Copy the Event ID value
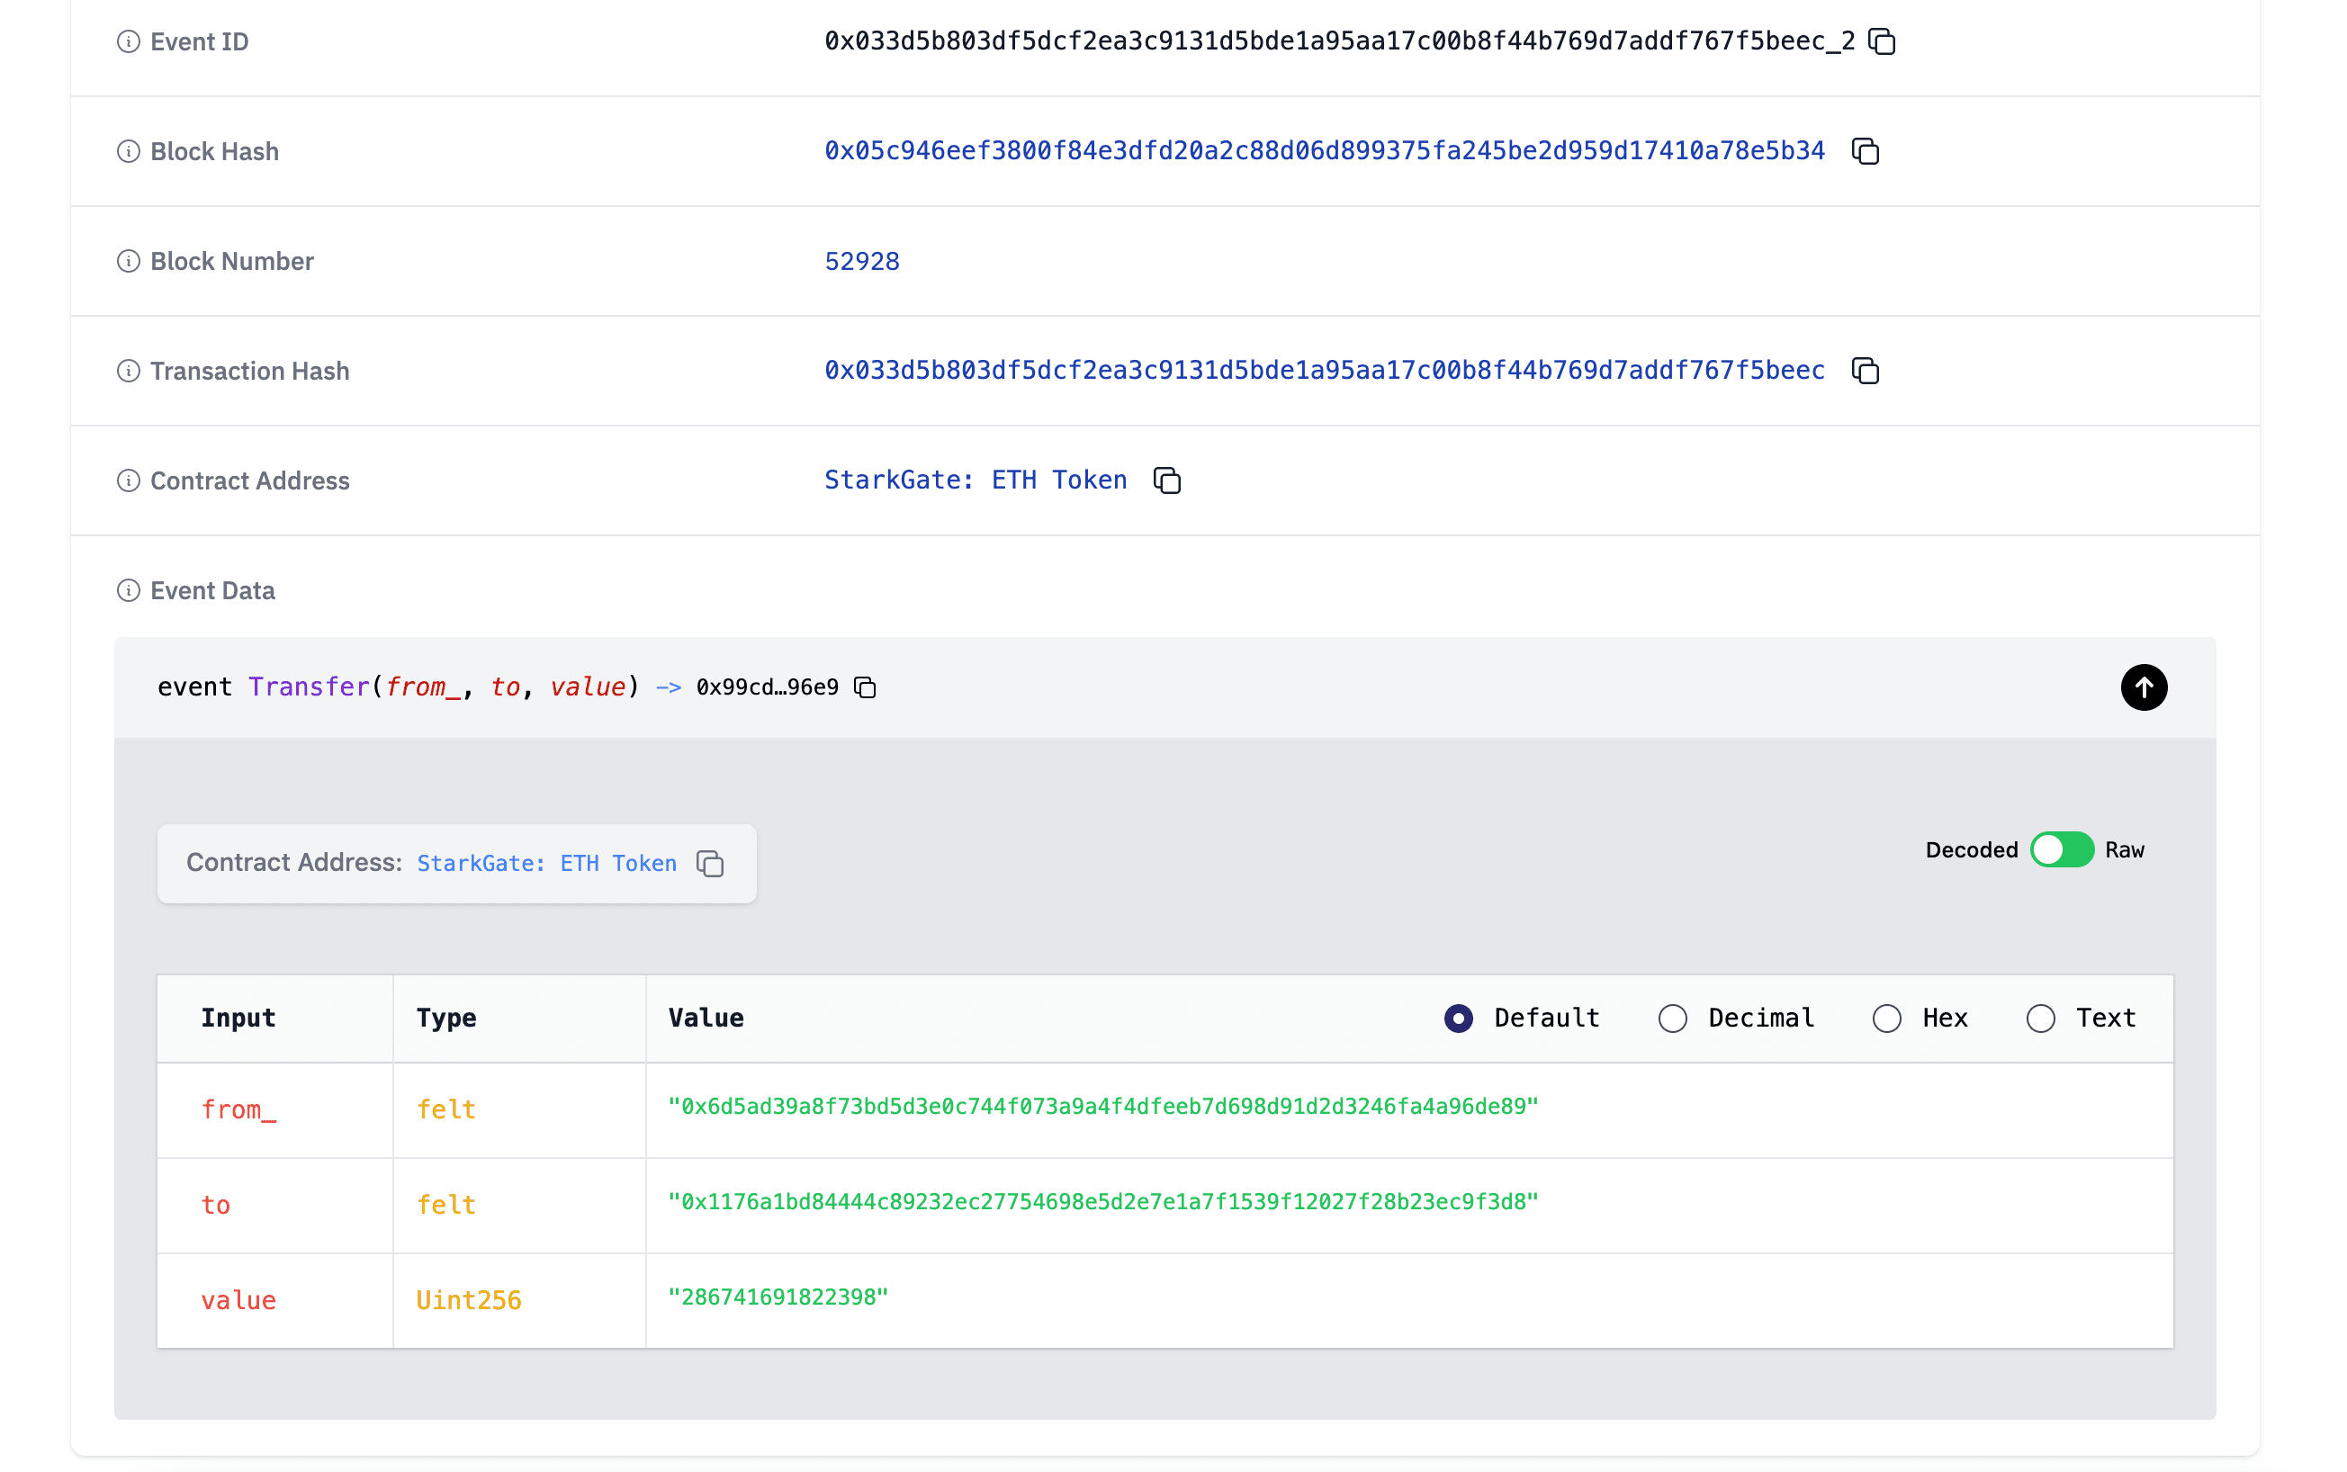 [1882, 42]
